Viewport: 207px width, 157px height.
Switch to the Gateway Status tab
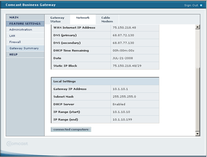click(x=57, y=20)
